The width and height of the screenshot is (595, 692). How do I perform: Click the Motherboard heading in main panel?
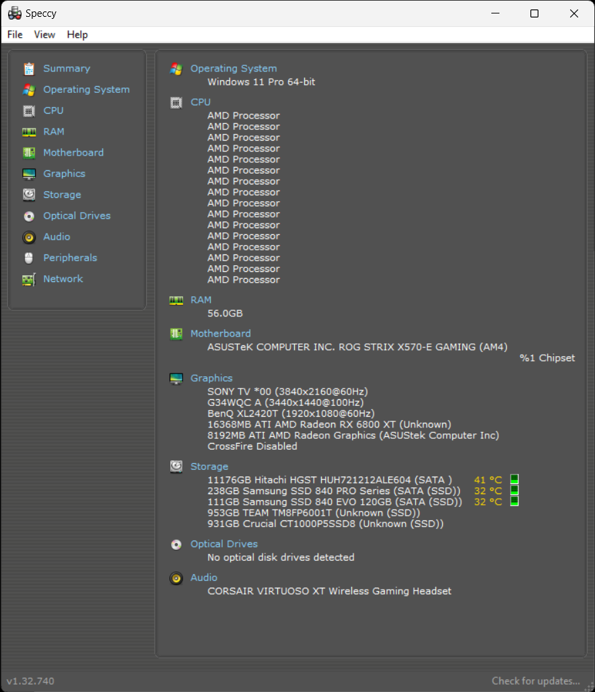coord(220,333)
